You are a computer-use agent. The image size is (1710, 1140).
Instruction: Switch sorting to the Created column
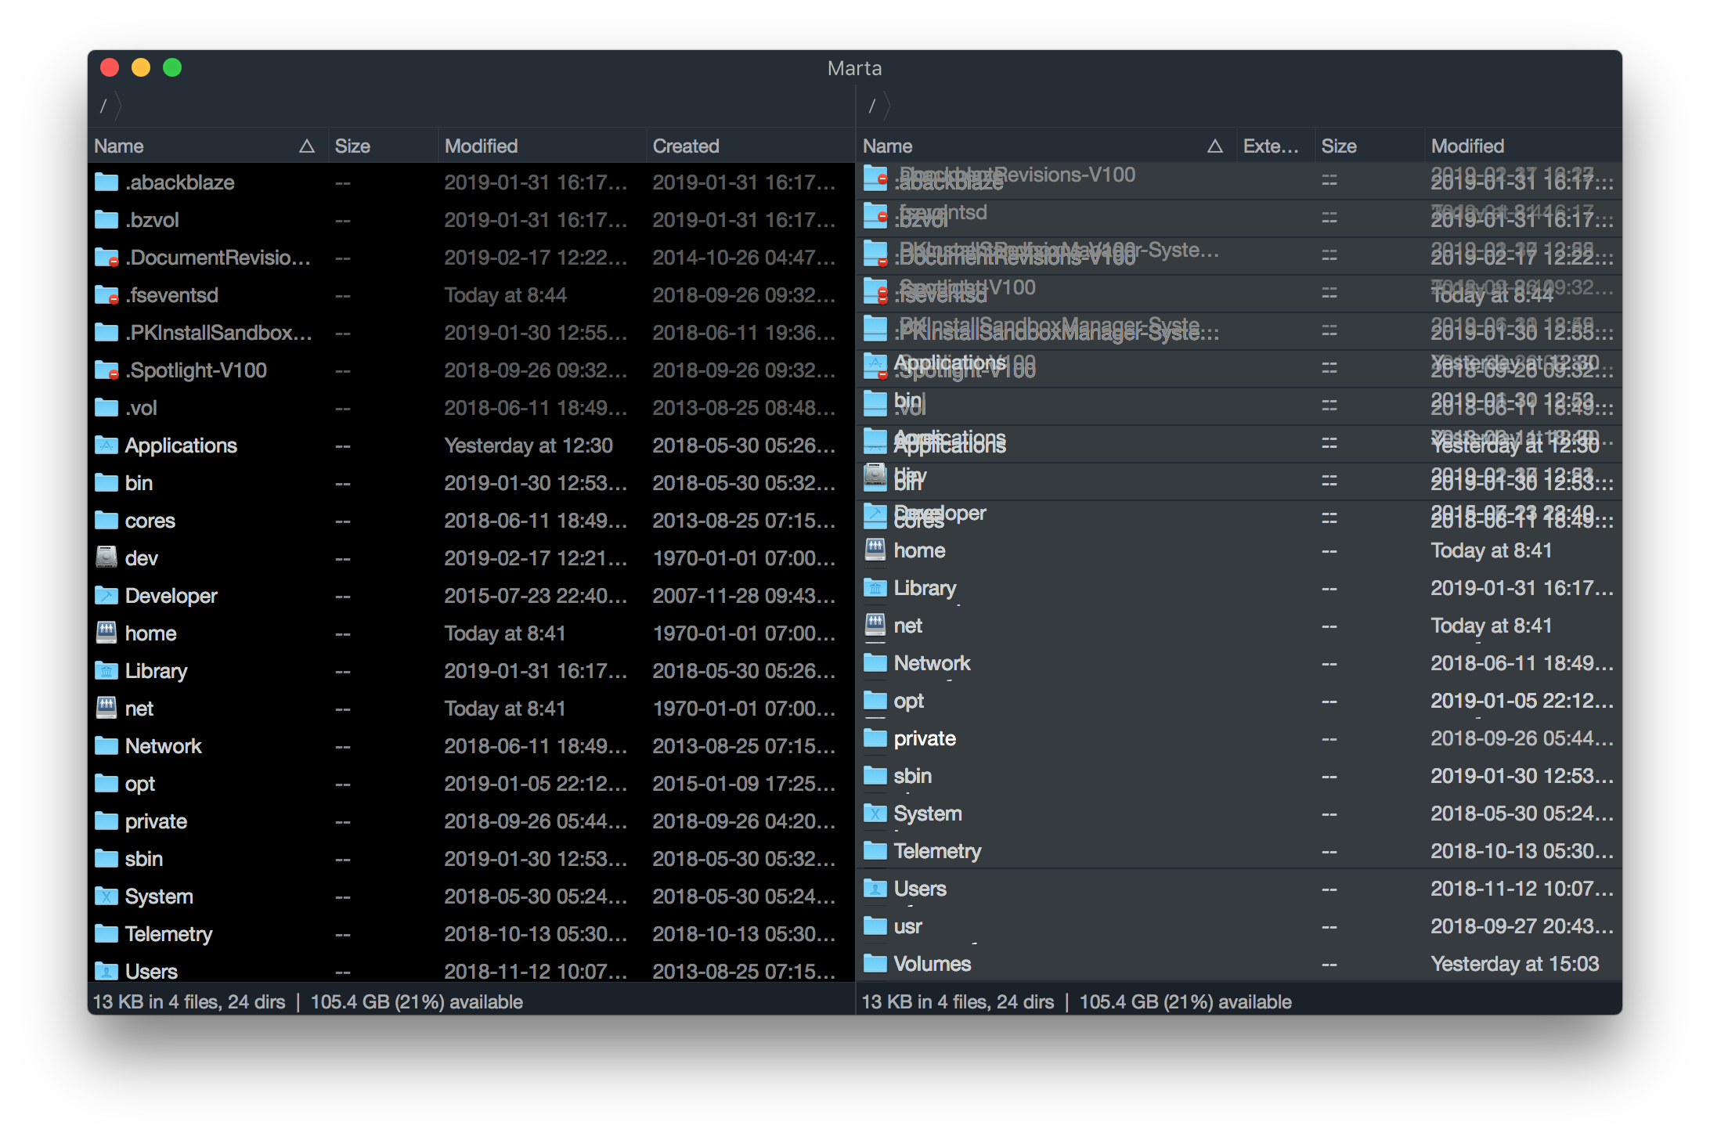tap(686, 146)
